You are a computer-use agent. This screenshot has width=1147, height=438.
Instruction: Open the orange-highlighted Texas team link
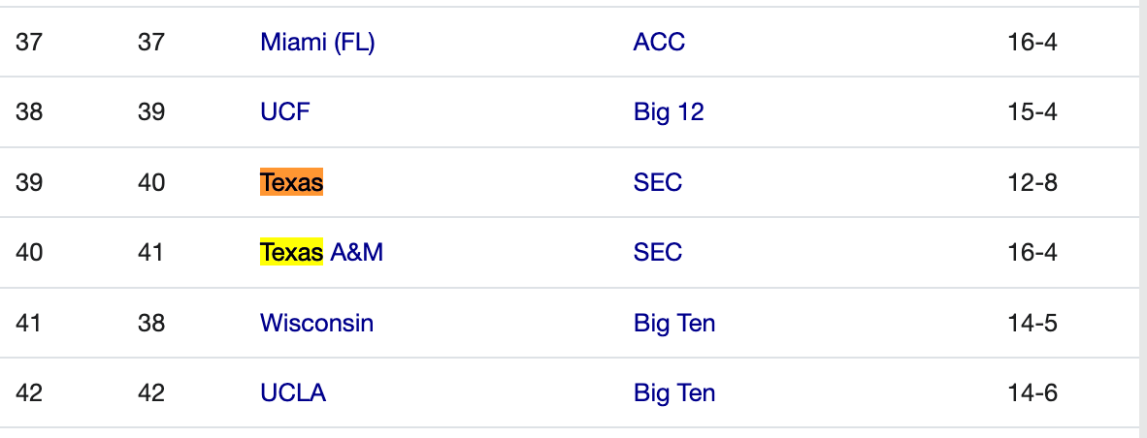(x=291, y=182)
